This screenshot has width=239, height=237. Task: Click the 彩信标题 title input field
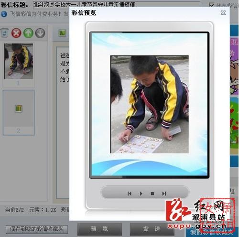[x=117, y=4]
